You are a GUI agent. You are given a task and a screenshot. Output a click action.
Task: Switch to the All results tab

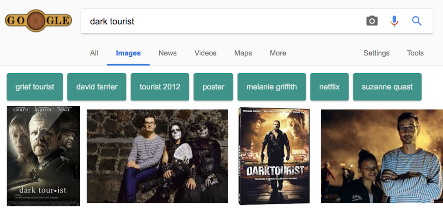(94, 53)
